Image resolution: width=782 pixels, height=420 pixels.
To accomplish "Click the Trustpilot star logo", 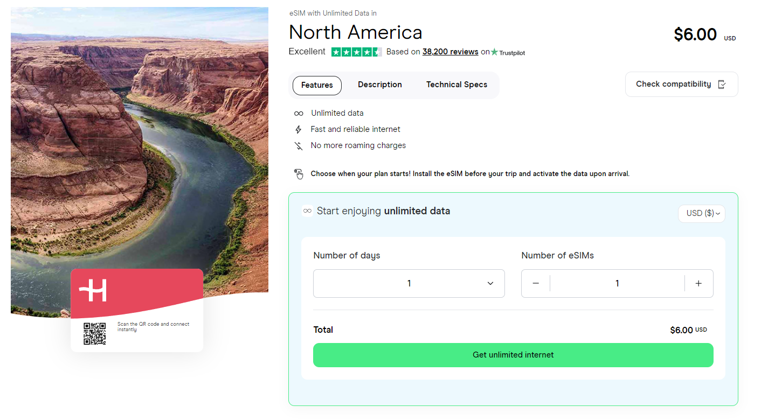I will click(x=494, y=52).
